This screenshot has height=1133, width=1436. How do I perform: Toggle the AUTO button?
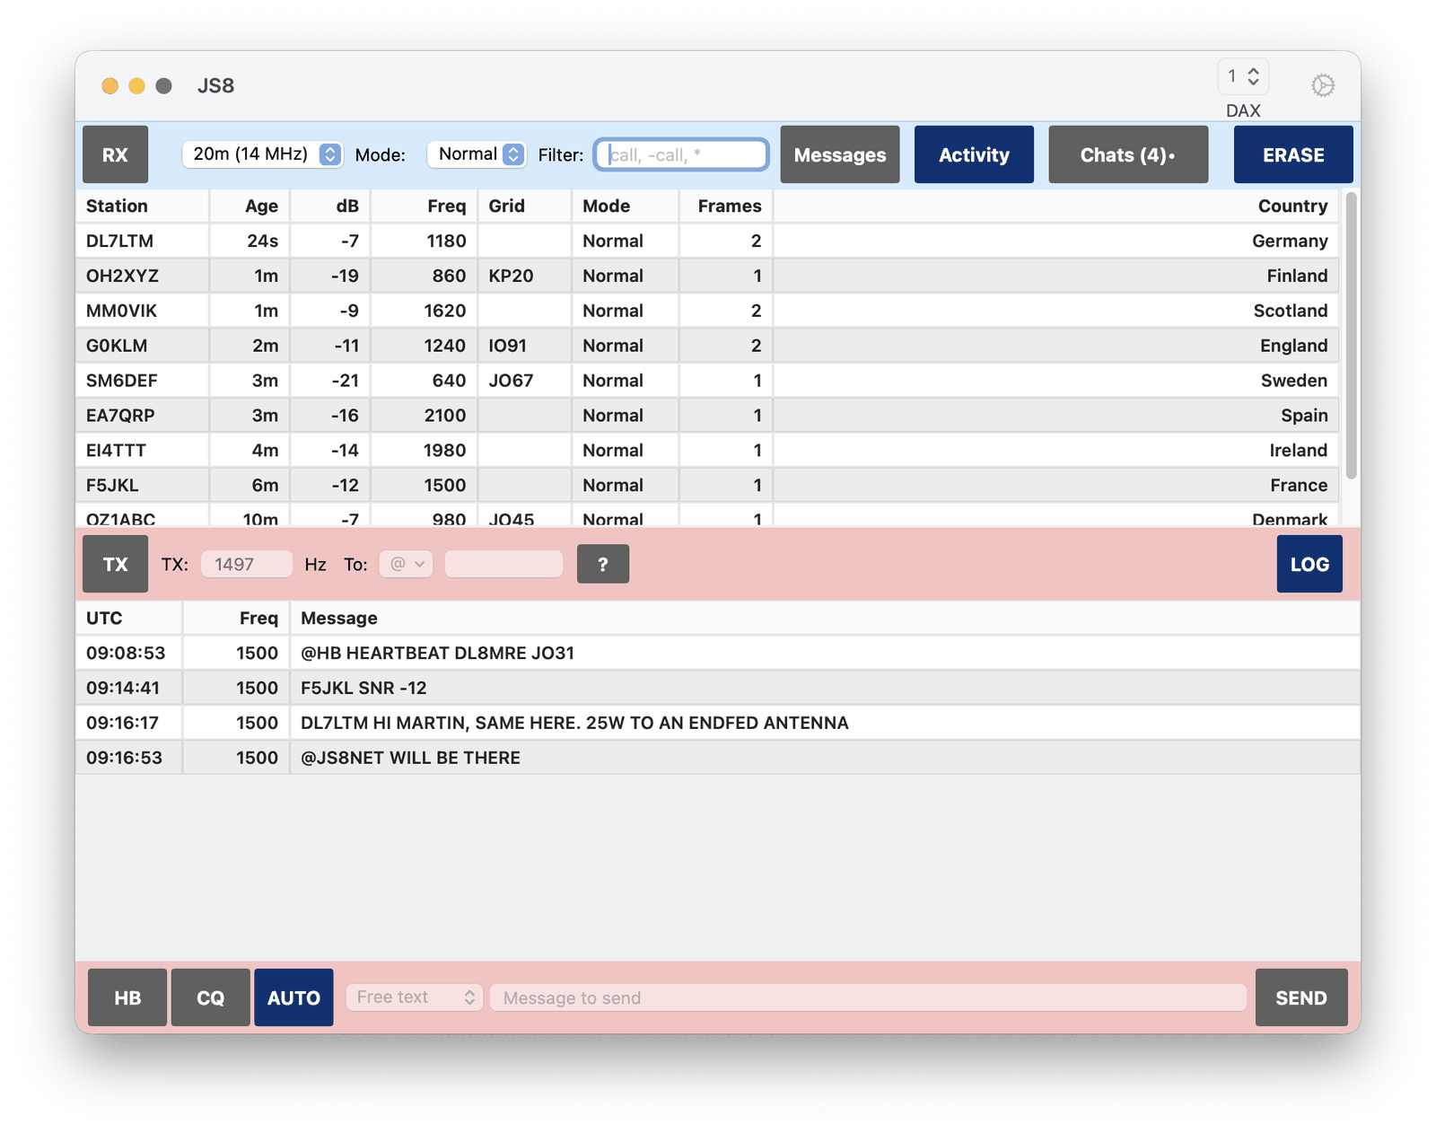click(x=293, y=997)
